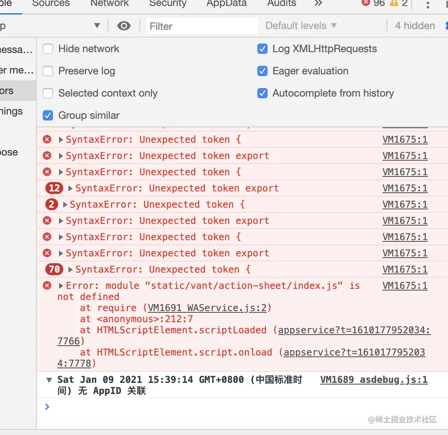Open the execution context dropdown arrow
448x435 pixels.
pos(97,26)
